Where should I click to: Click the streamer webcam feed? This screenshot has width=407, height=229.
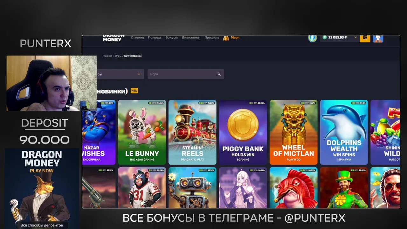(x=52, y=83)
